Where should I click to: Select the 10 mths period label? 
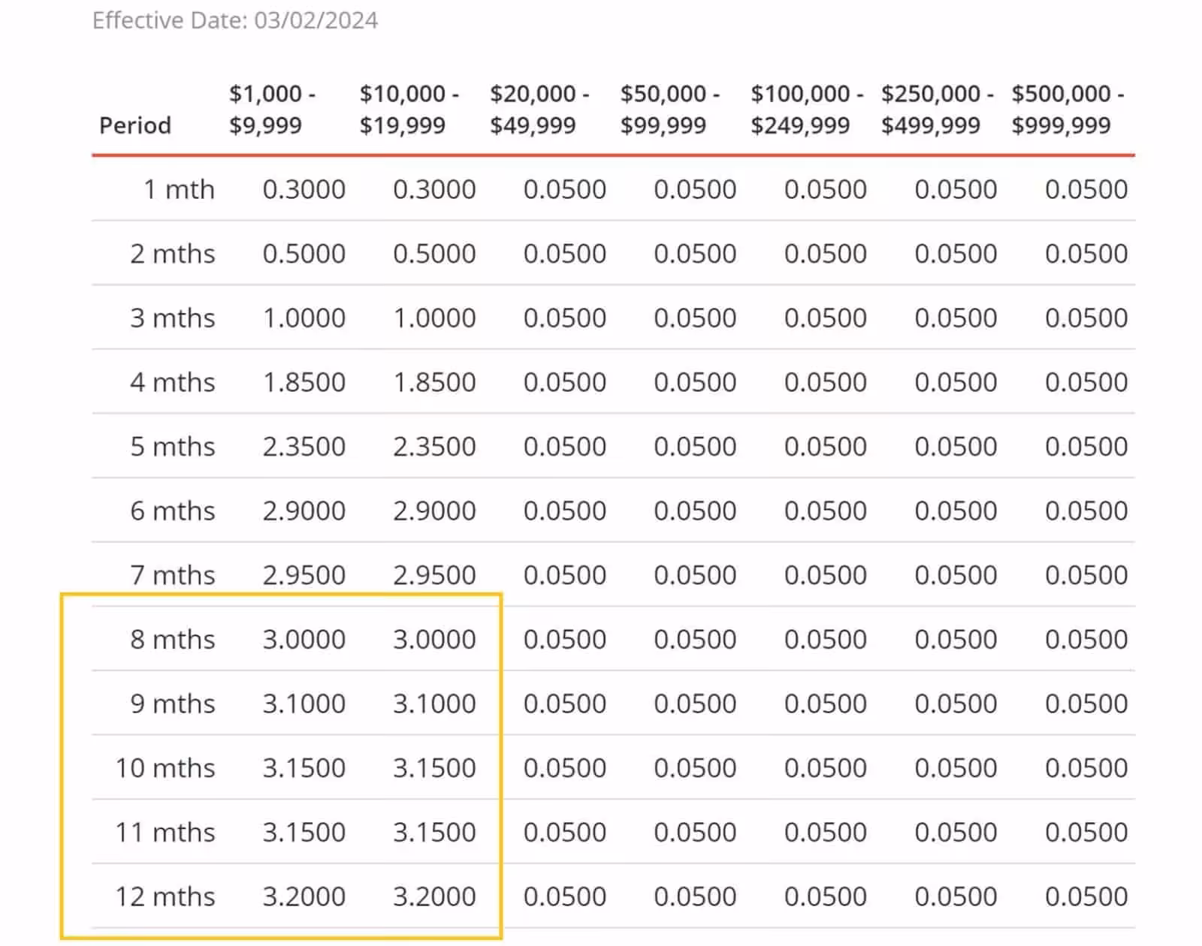[x=165, y=768]
